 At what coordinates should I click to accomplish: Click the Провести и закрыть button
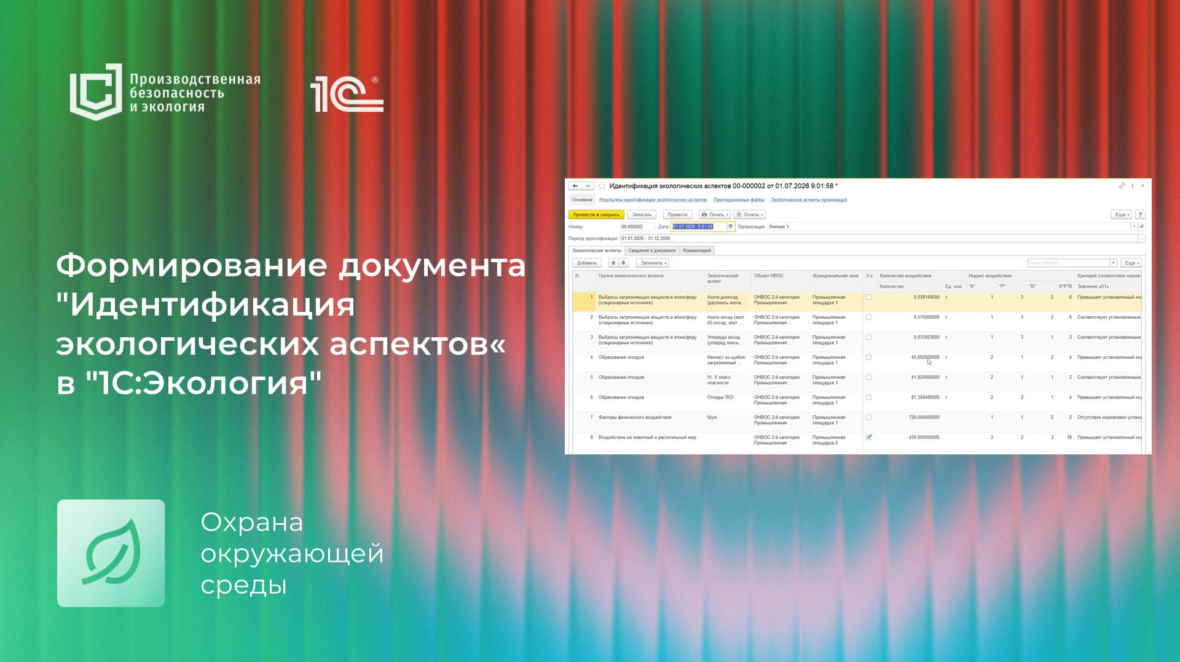pyautogui.click(x=596, y=215)
